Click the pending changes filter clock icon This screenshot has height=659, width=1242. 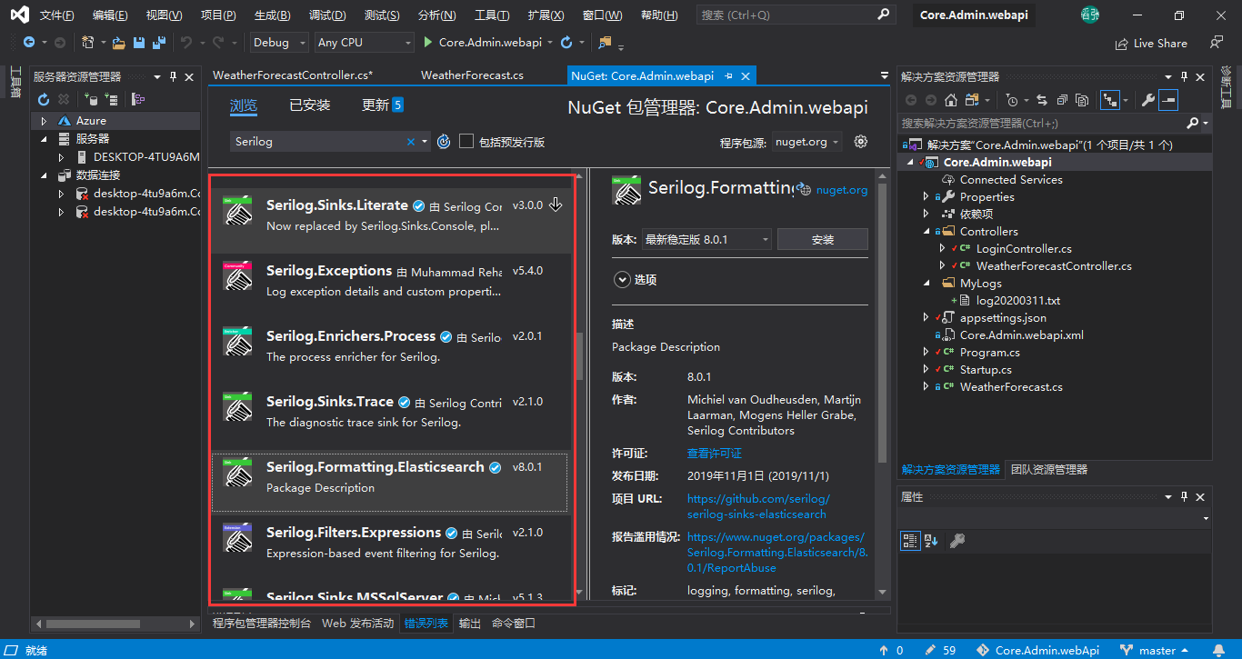click(x=1013, y=100)
